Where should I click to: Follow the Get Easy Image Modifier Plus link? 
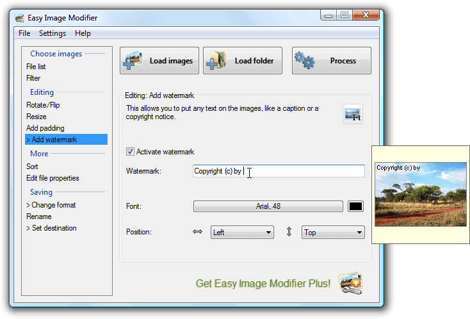[x=263, y=283]
